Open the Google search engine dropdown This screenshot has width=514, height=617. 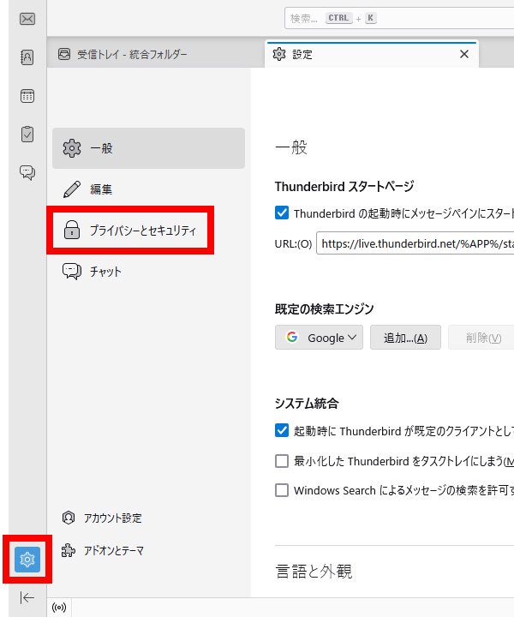coord(319,338)
